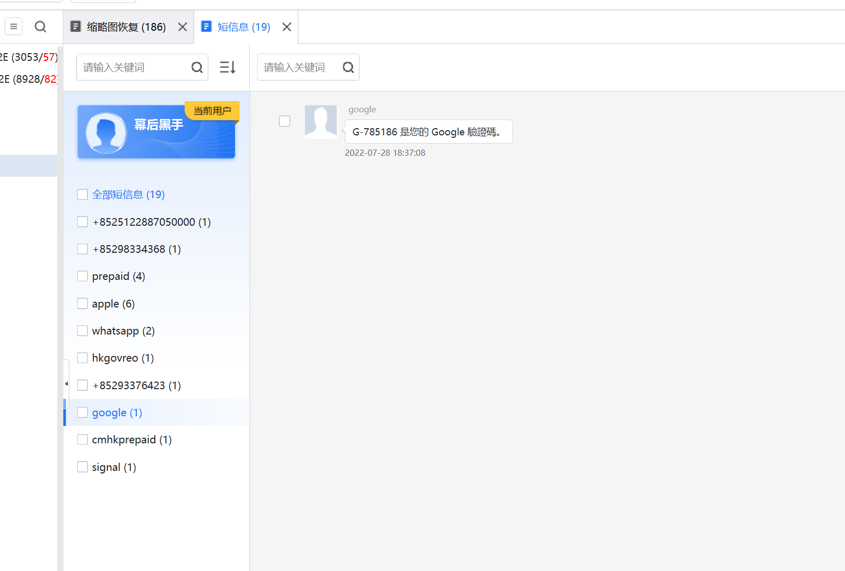Click the google sender avatar

pyautogui.click(x=321, y=122)
